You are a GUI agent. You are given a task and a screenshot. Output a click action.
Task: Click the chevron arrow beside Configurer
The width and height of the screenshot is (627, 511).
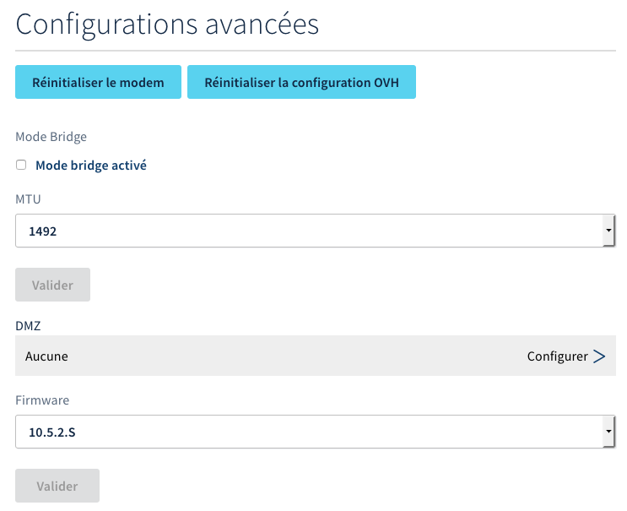[x=599, y=356]
